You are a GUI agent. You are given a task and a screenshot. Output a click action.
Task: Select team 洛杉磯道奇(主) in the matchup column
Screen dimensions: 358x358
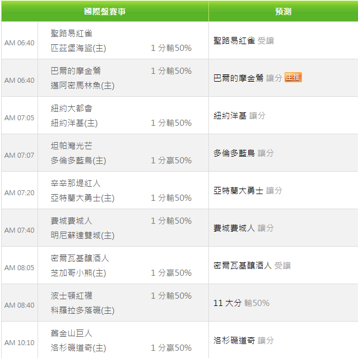coord(78,348)
